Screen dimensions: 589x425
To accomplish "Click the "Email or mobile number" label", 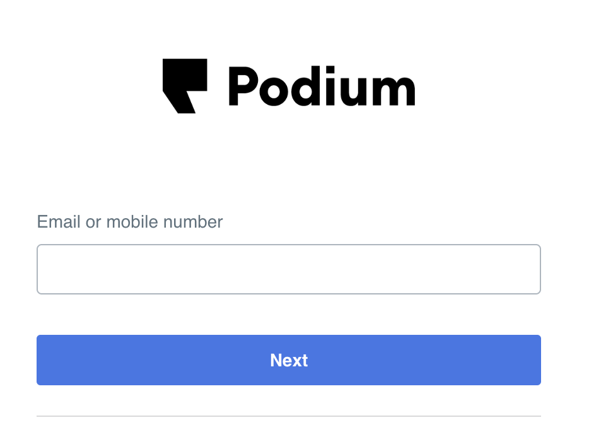I will [130, 222].
